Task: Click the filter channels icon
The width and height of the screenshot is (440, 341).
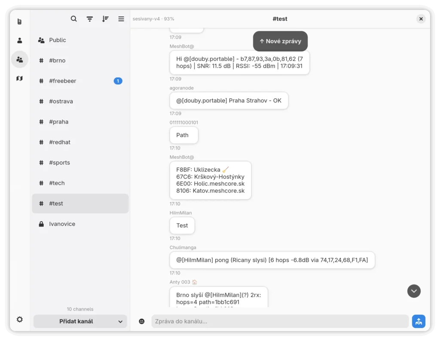Action: click(x=89, y=19)
